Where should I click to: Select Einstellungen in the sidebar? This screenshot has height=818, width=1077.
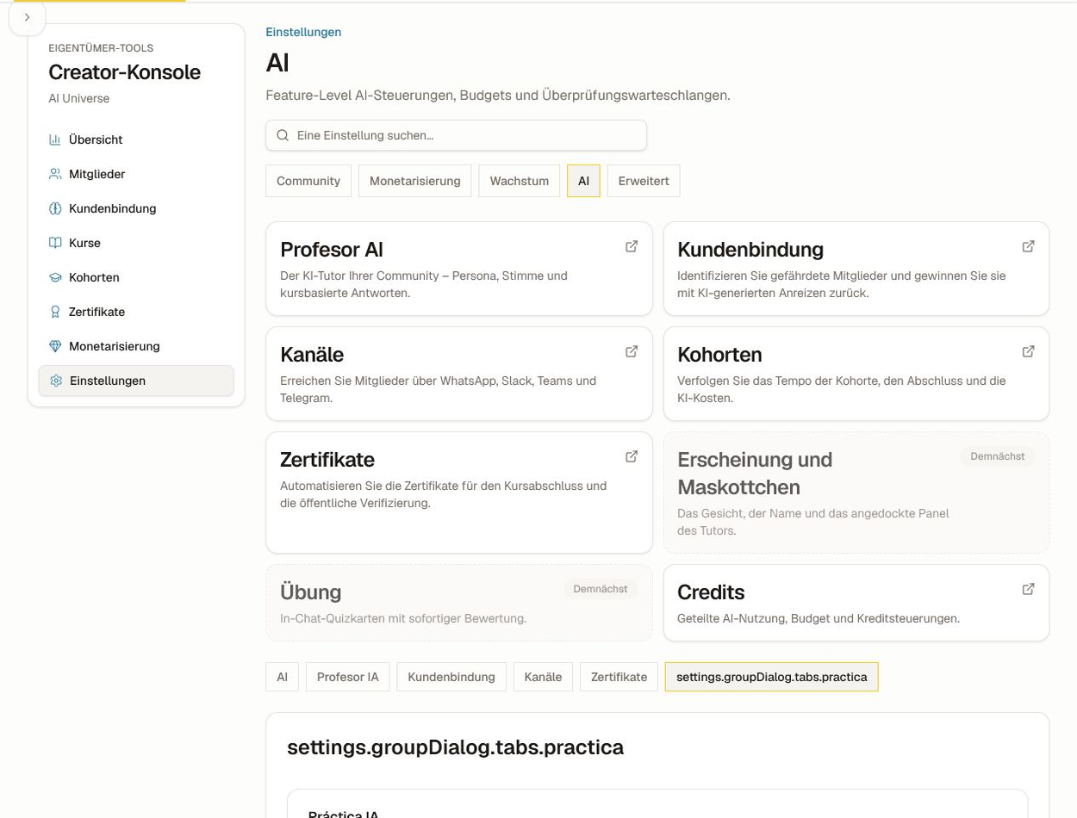(x=136, y=381)
